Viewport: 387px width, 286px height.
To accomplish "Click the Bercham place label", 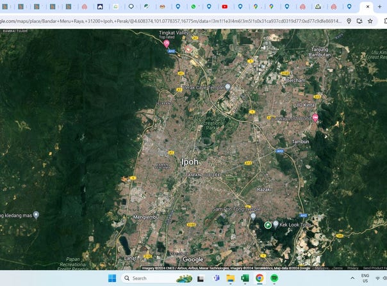I will (x=295, y=81).
